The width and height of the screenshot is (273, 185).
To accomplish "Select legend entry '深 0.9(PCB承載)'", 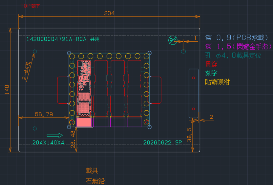I will pos(237,37).
